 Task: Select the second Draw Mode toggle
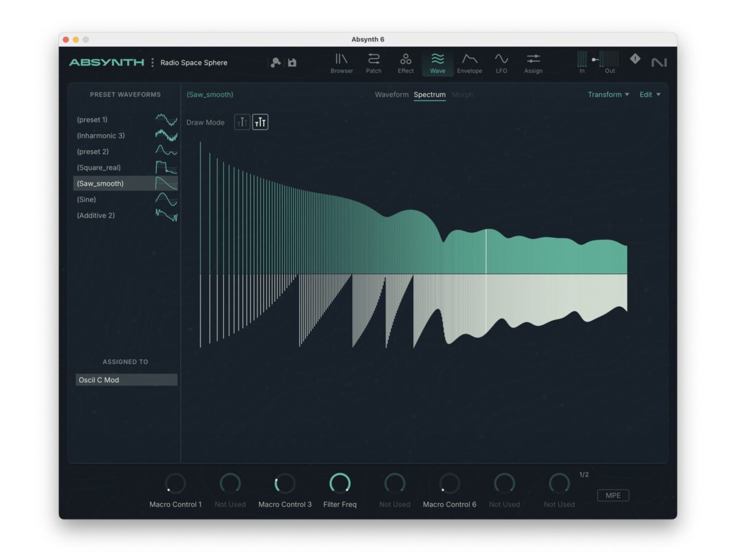click(x=260, y=122)
